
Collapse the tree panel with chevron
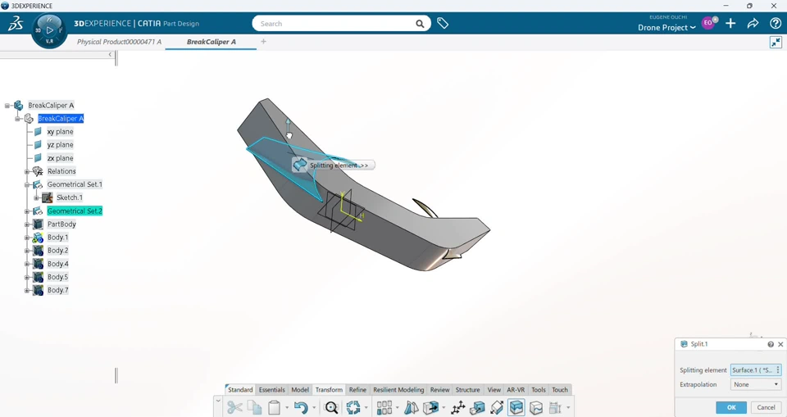tap(110, 55)
